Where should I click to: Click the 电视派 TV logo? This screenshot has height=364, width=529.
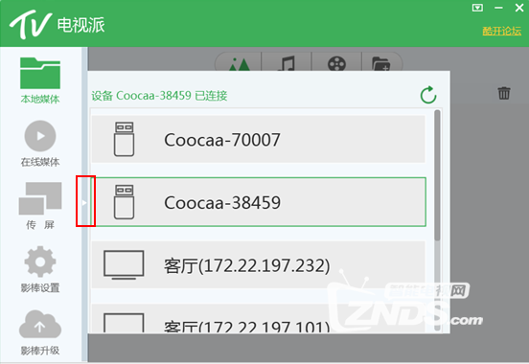pos(57,25)
